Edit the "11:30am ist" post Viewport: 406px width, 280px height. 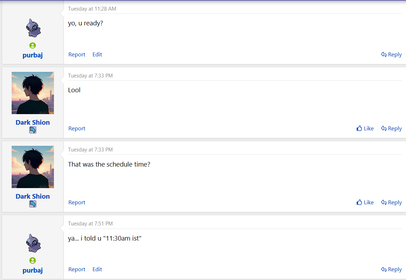click(97, 269)
